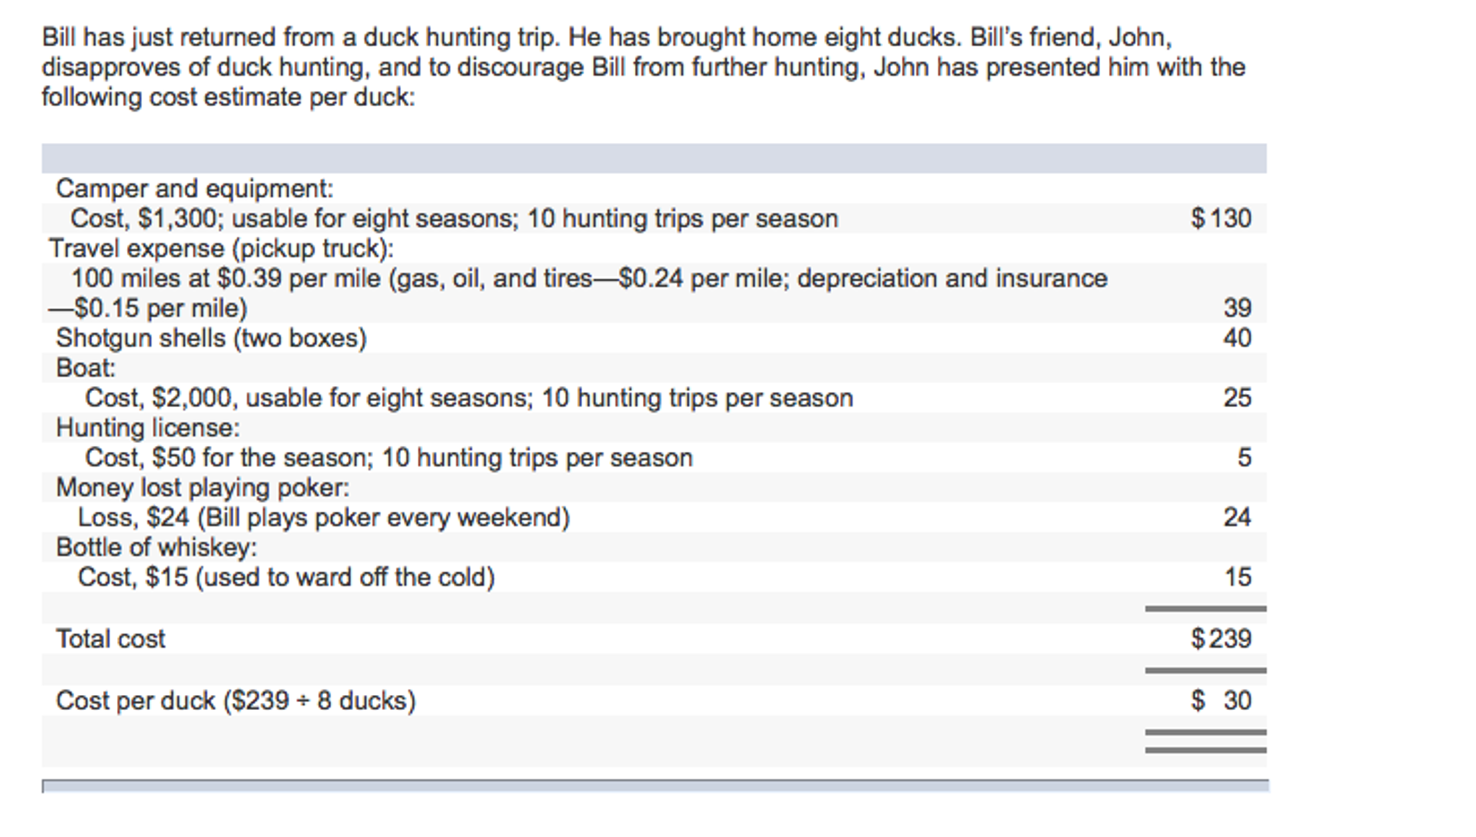Select the 39 travel expense amount
The height and width of the screenshot is (837, 1476).
pyautogui.click(x=1237, y=307)
